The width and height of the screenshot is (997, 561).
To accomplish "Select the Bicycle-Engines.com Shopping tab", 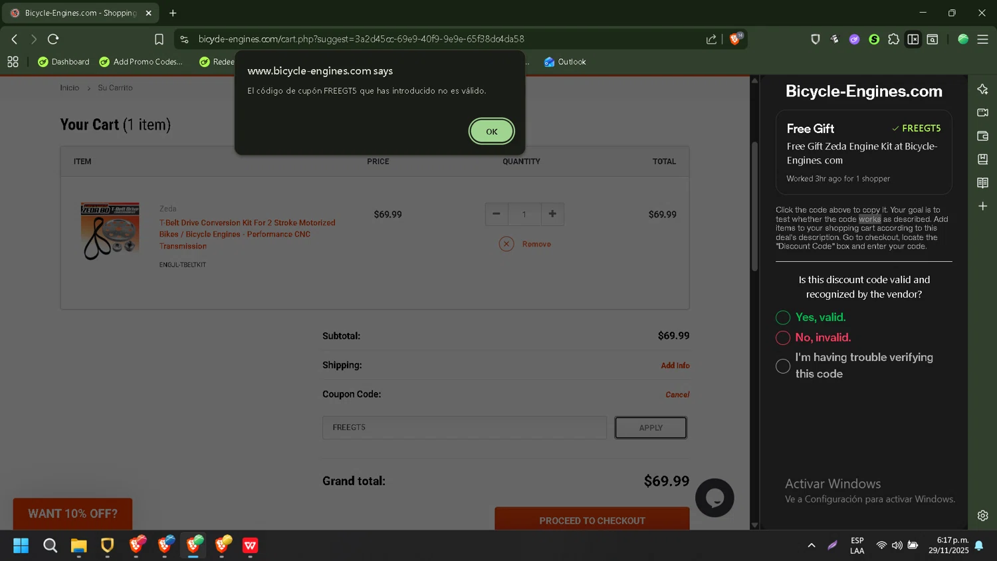I will pyautogui.click(x=80, y=13).
